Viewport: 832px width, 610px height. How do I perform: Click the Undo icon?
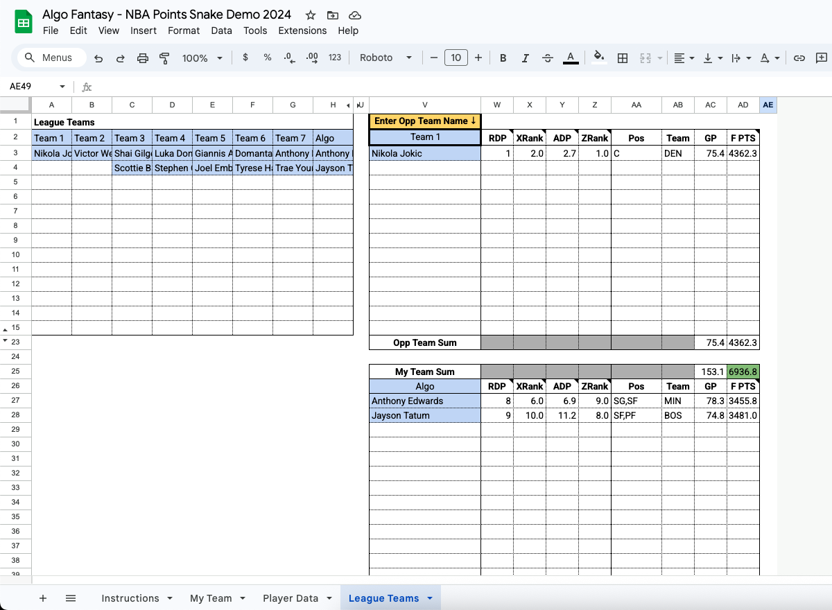click(x=98, y=58)
